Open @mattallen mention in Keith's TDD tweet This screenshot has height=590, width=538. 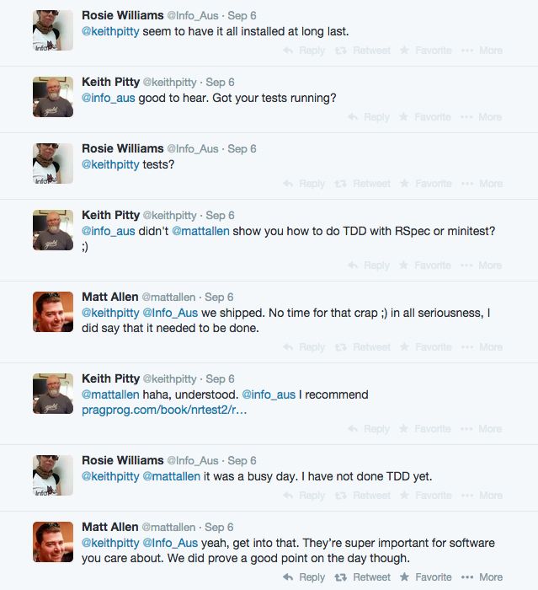tap(200, 231)
